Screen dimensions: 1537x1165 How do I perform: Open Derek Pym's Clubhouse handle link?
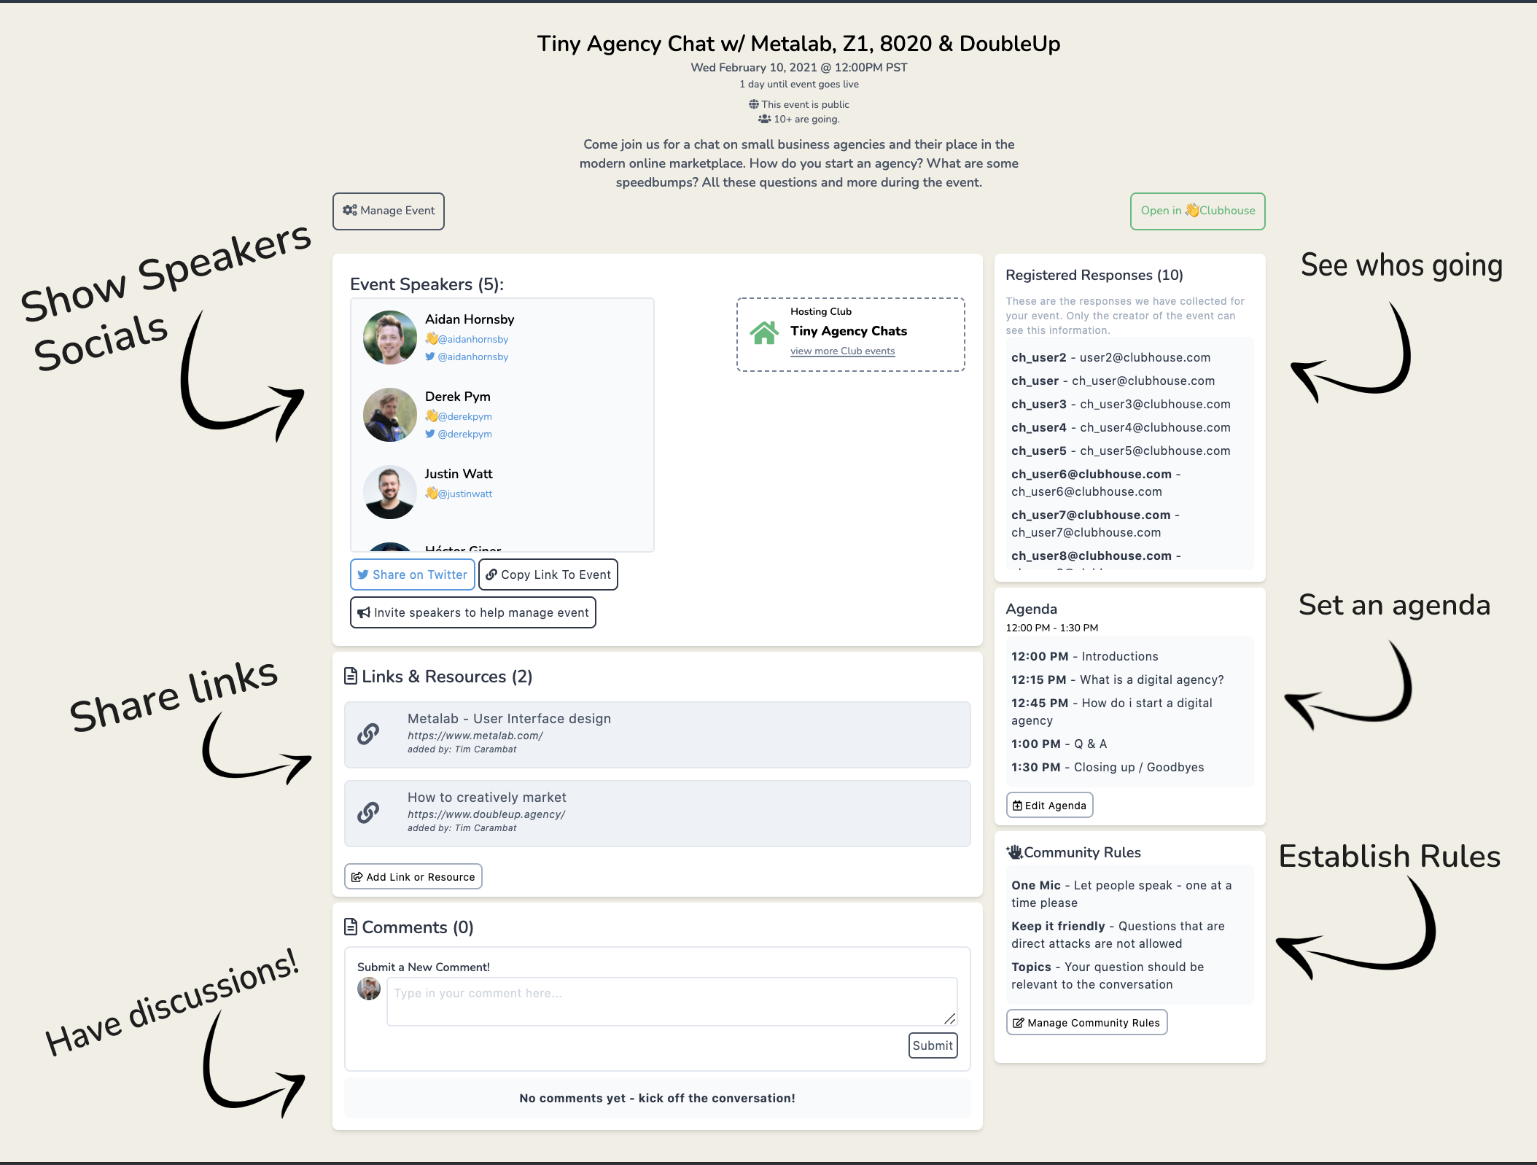(464, 416)
